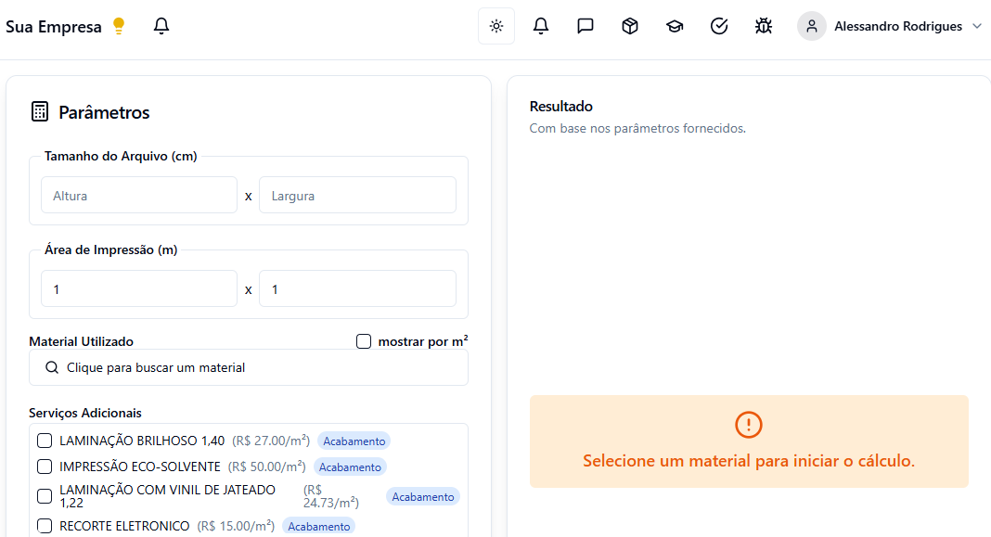Screen dimensions: 991x537
Task: Click the user avatar icon
Action: [x=811, y=26]
